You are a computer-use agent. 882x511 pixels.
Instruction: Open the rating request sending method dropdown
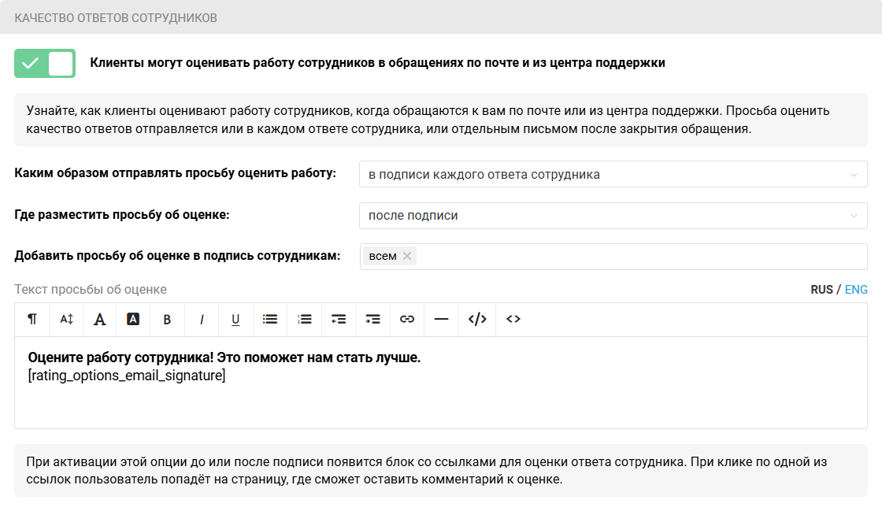pos(613,174)
